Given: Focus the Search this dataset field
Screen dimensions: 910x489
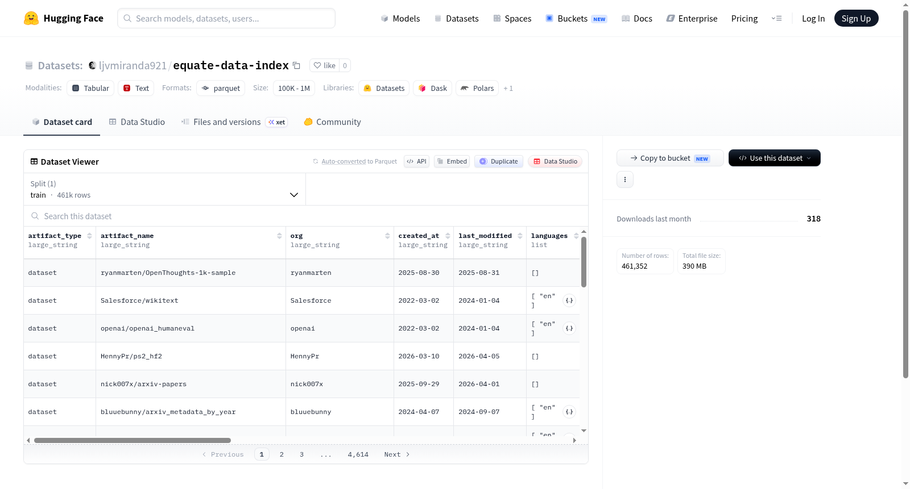Looking at the screenshot, I should pos(306,216).
